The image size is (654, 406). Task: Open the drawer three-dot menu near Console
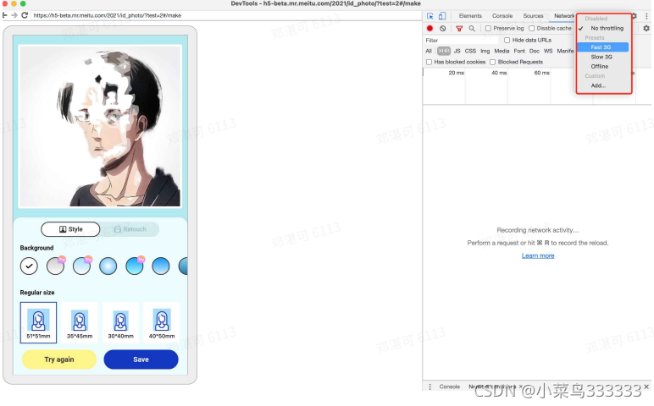tap(430, 387)
